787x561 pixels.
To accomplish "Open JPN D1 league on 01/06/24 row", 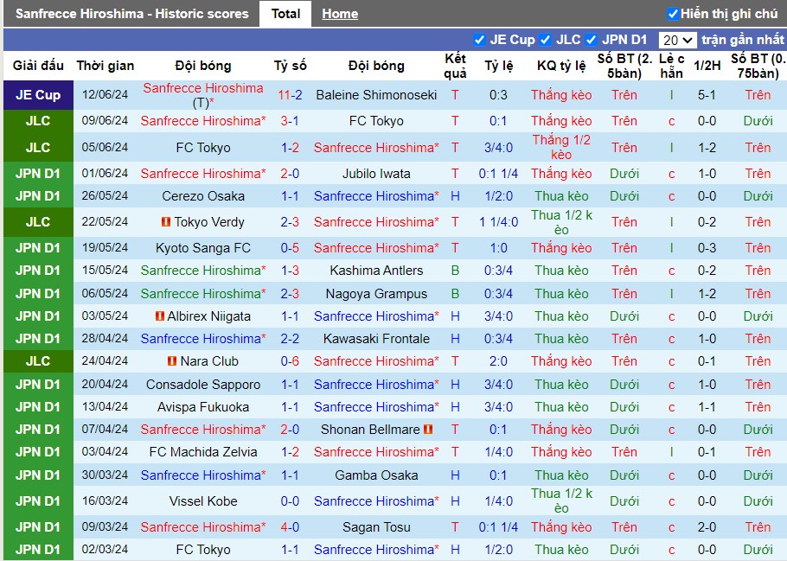I will coord(38,174).
